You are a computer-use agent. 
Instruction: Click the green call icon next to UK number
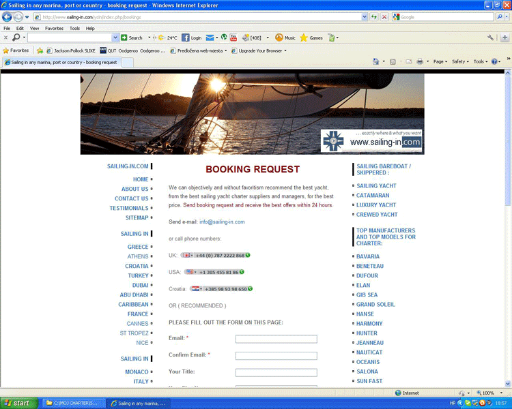[x=248, y=255]
